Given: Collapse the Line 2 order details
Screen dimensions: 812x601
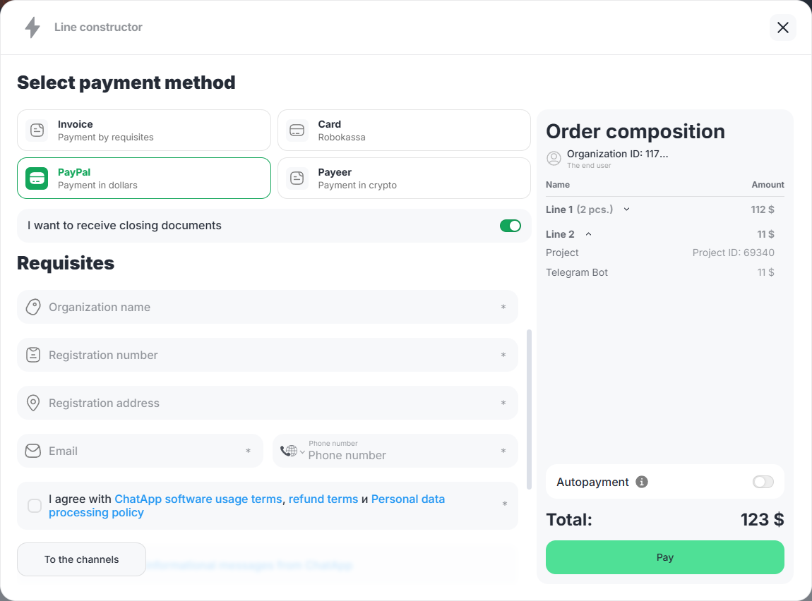Looking at the screenshot, I should [589, 234].
